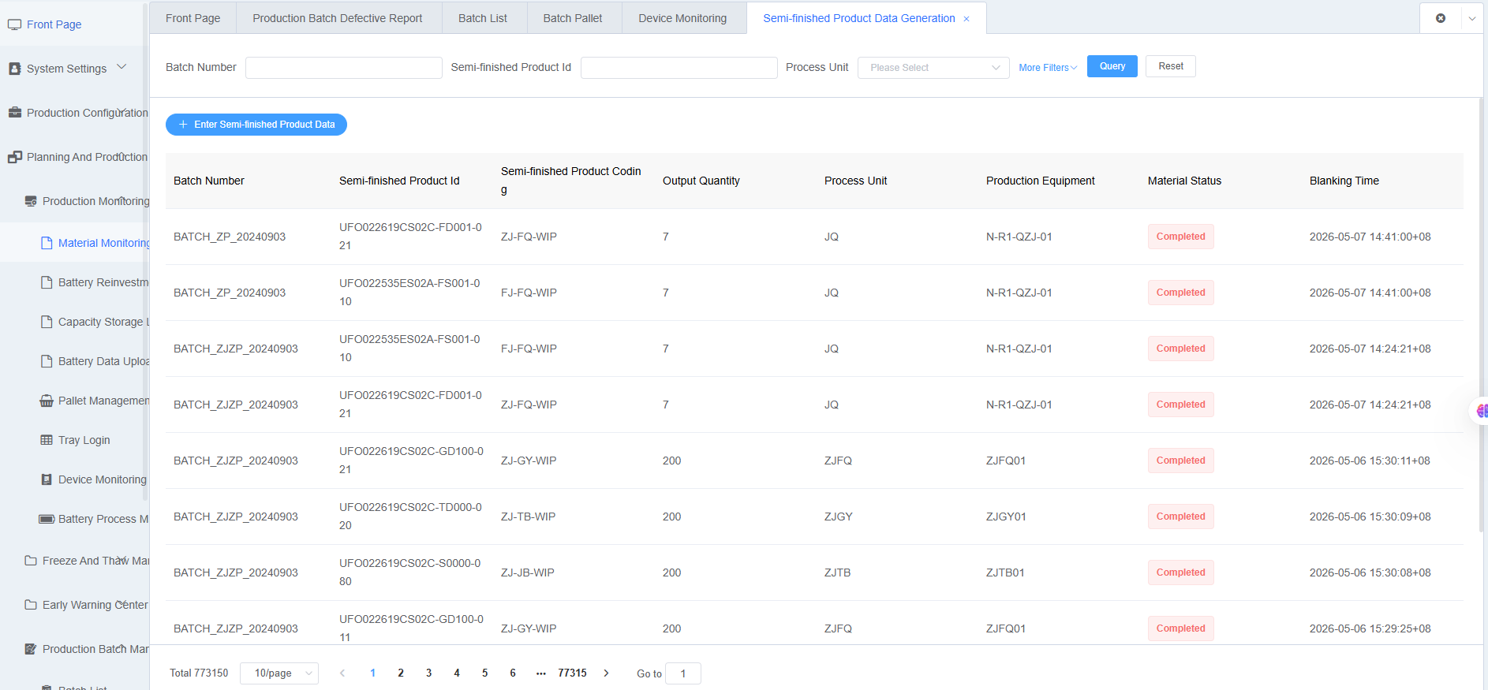Open the tab options chevron dropdown
Viewport: 1488px width, 690px height.
point(1472,18)
